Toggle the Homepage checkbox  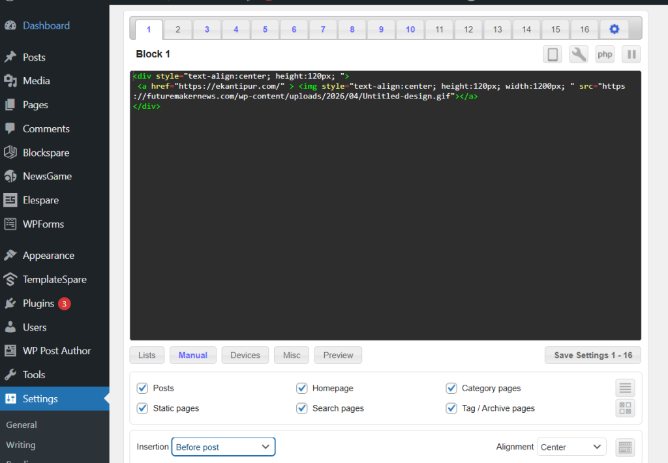click(301, 388)
